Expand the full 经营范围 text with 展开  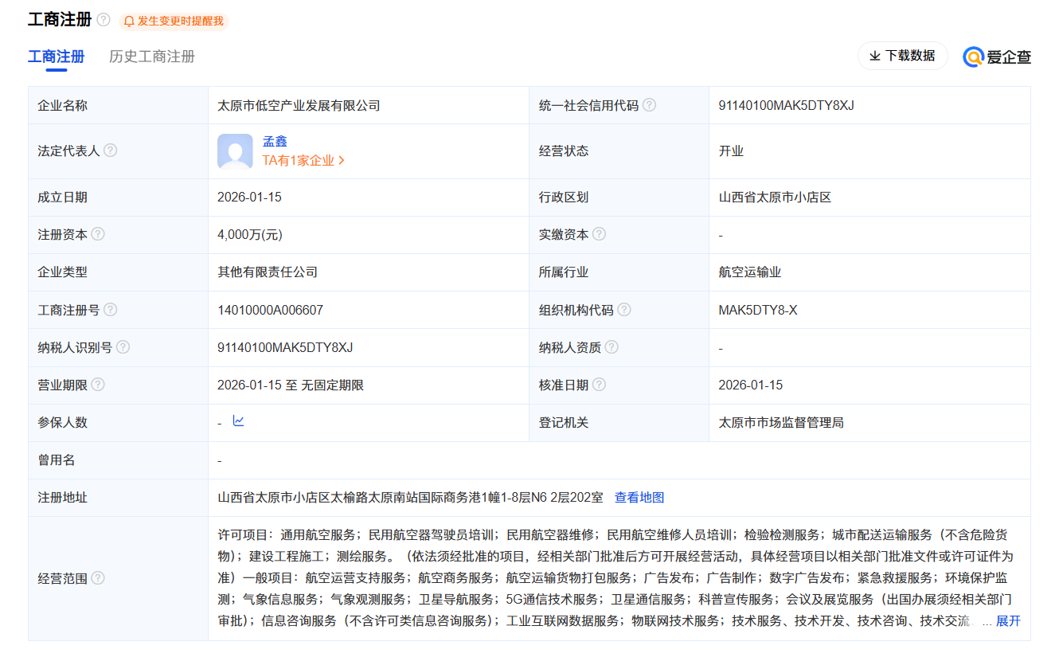point(1008,621)
